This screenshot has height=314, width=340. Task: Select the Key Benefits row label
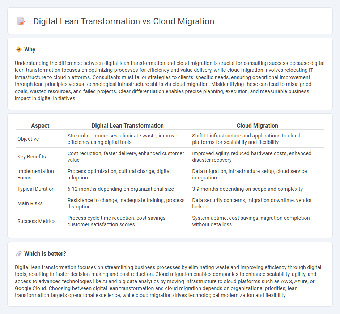(x=31, y=157)
